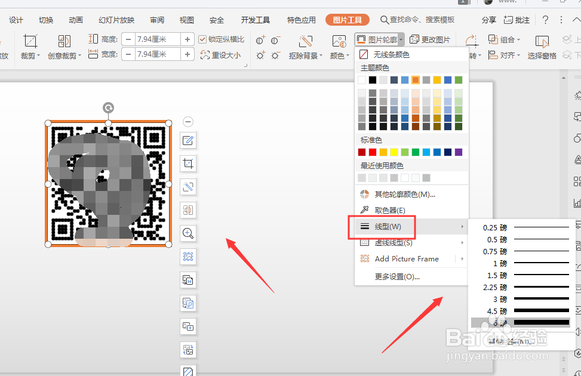Switch to Security (安全) tab

coord(216,20)
